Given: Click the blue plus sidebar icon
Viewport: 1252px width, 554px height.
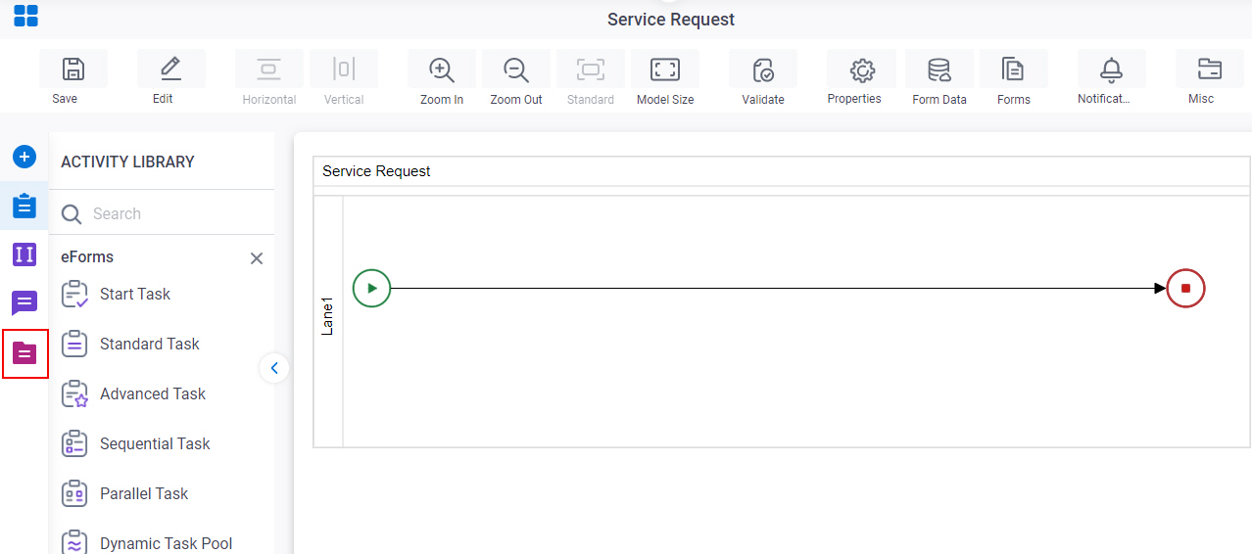Looking at the screenshot, I should 24,157.
